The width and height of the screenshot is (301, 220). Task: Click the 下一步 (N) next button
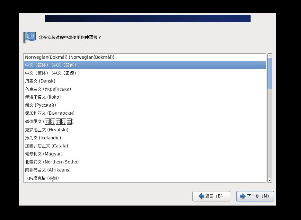click(255, 196)
